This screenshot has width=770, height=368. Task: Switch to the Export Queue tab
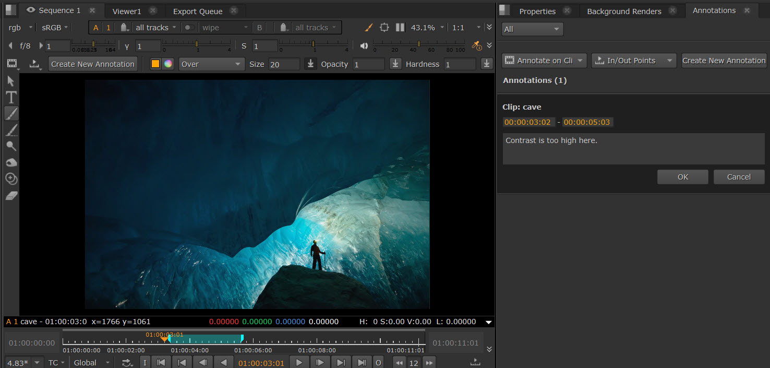(198, 11)
